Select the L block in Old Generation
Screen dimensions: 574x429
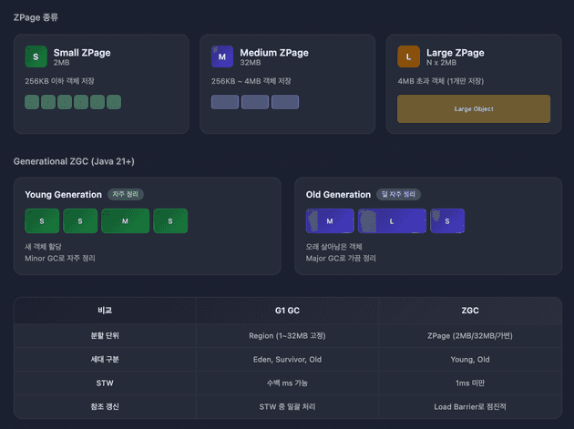pyautogui.click(x=392, y=221)
